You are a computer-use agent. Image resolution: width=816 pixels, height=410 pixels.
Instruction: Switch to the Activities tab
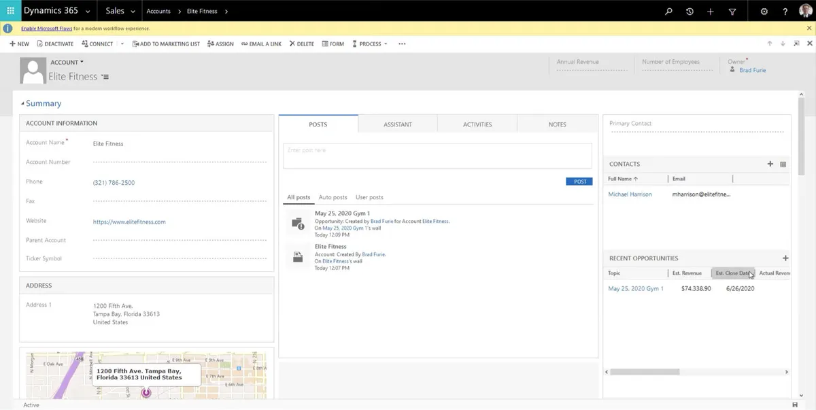(x=477, y=124)
